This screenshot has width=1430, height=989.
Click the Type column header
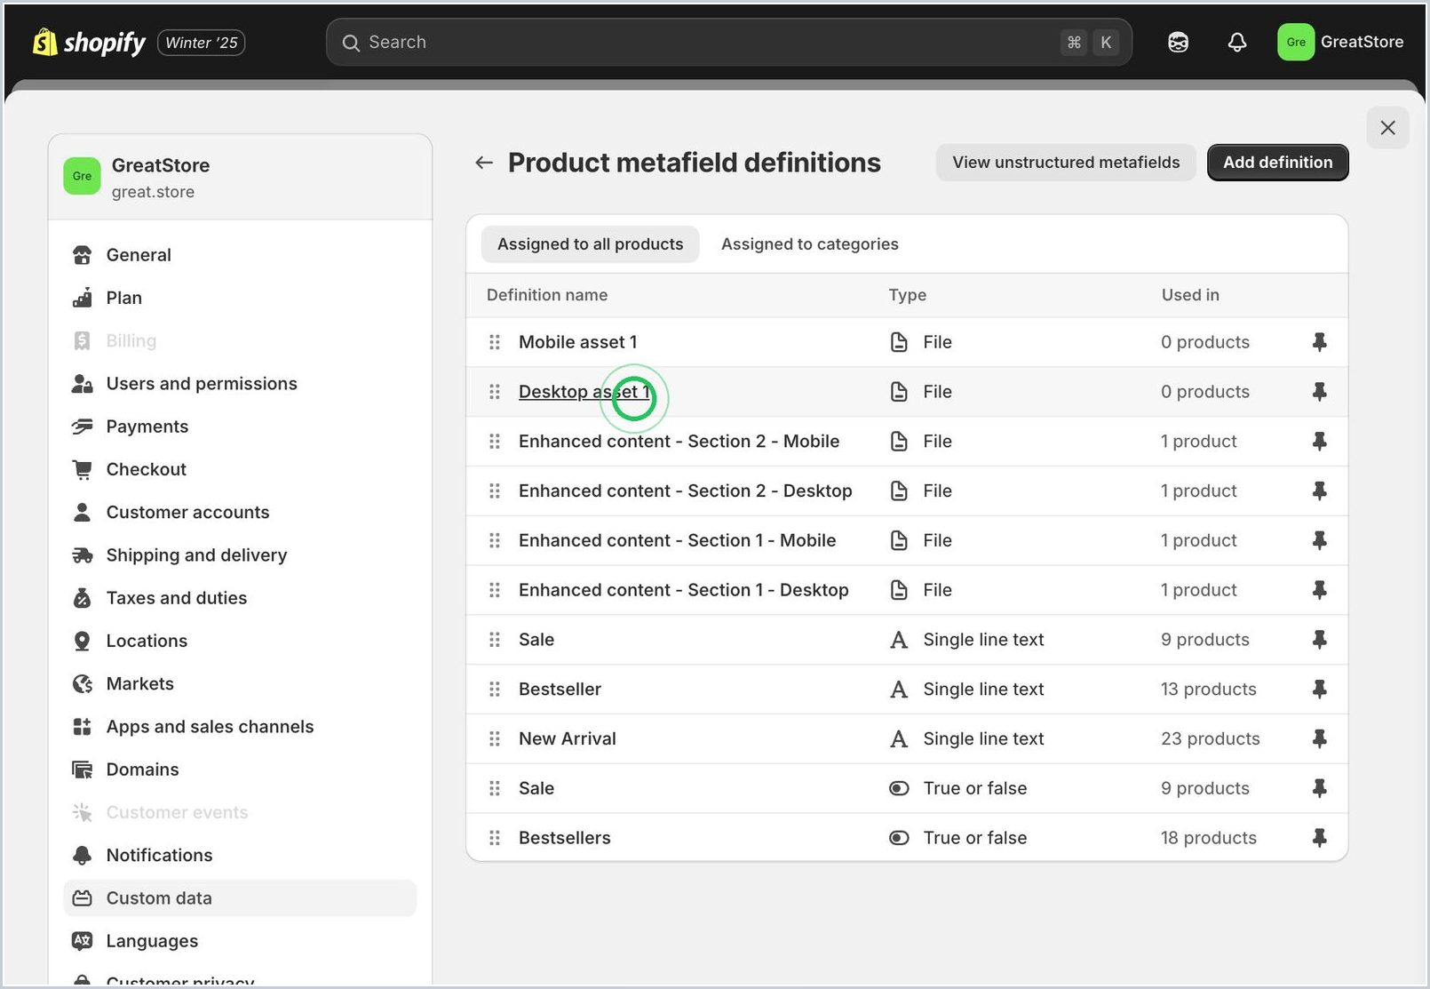click(908, 295)
